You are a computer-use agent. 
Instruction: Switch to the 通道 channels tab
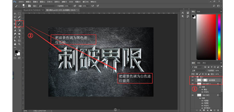coord(199,63)
